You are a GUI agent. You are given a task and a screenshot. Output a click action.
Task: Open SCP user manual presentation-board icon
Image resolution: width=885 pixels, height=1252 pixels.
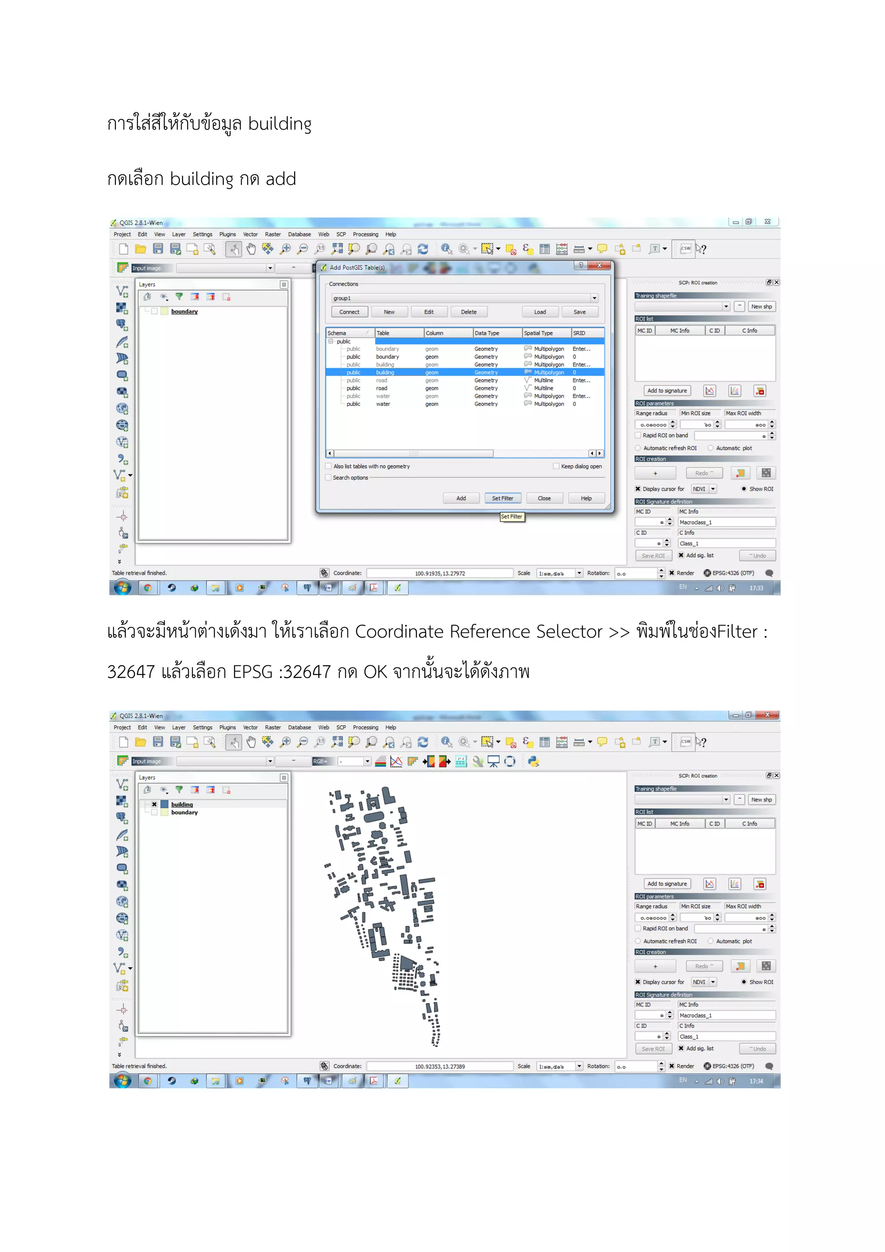(x=493, y=762)
